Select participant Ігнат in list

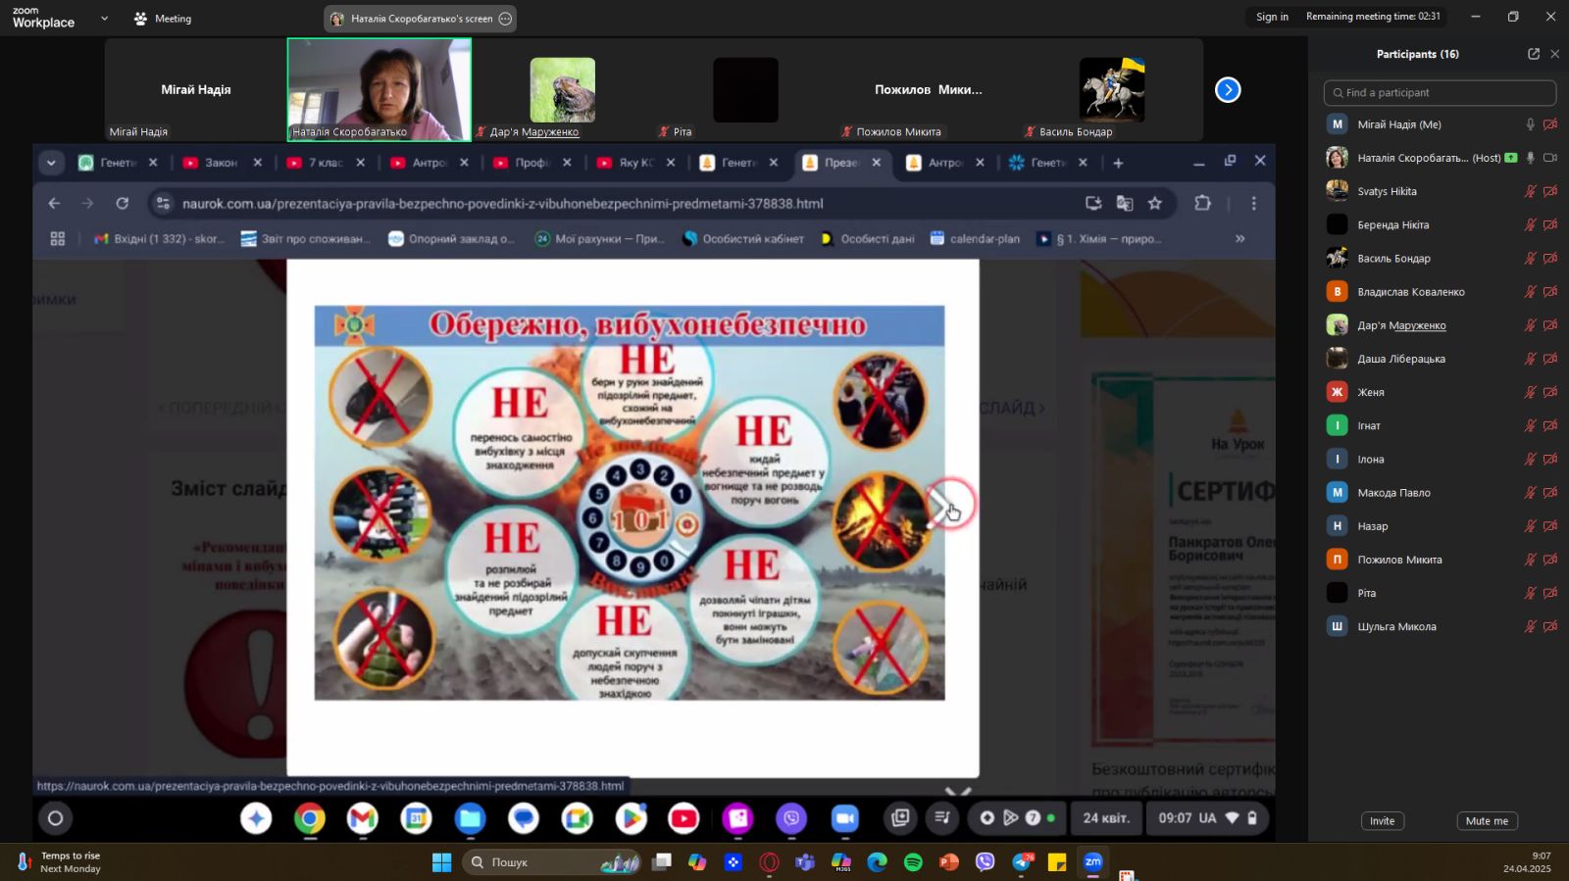pyautogui.click(x=1440, y=425)
